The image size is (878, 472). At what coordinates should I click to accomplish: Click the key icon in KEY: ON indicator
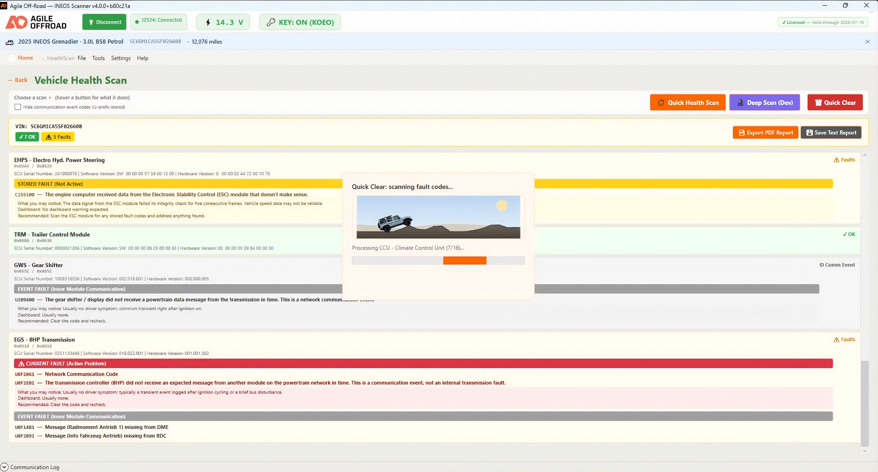[271, 23]
